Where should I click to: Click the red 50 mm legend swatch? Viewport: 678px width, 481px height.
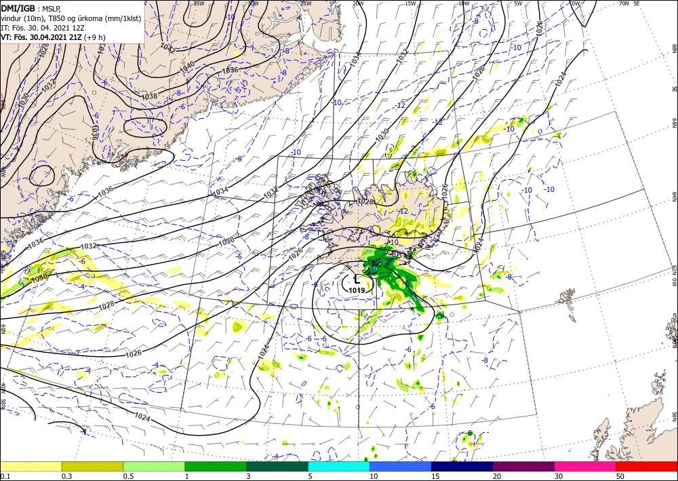click(x=647, y=466)
